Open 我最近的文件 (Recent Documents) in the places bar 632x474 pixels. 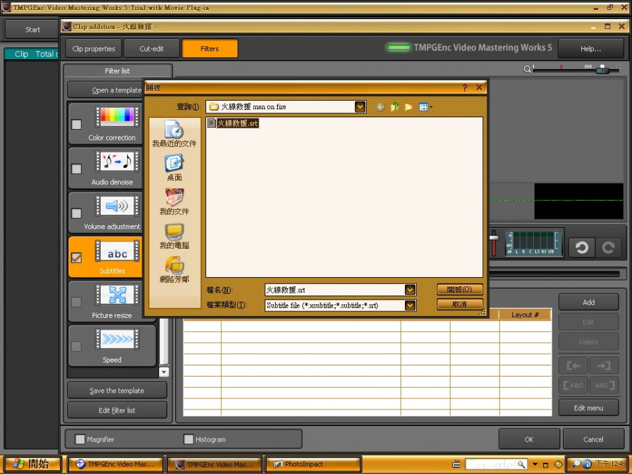coord(174,133)
